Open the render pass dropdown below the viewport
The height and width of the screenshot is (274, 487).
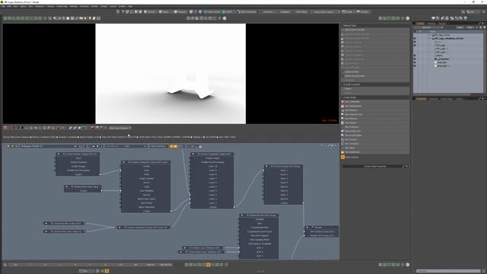120,128
